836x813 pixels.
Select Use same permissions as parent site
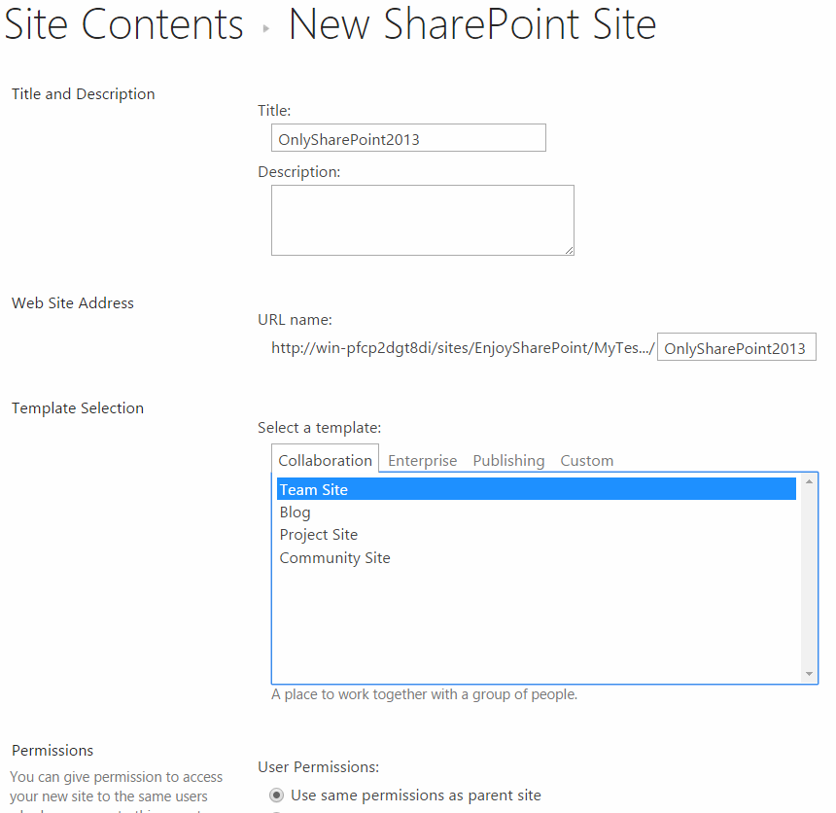(276, 795)
